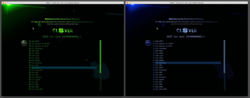Click the blue vertical scrollbar thumb
The height and width of the screenshot is (98, 250).
point(224,56)
